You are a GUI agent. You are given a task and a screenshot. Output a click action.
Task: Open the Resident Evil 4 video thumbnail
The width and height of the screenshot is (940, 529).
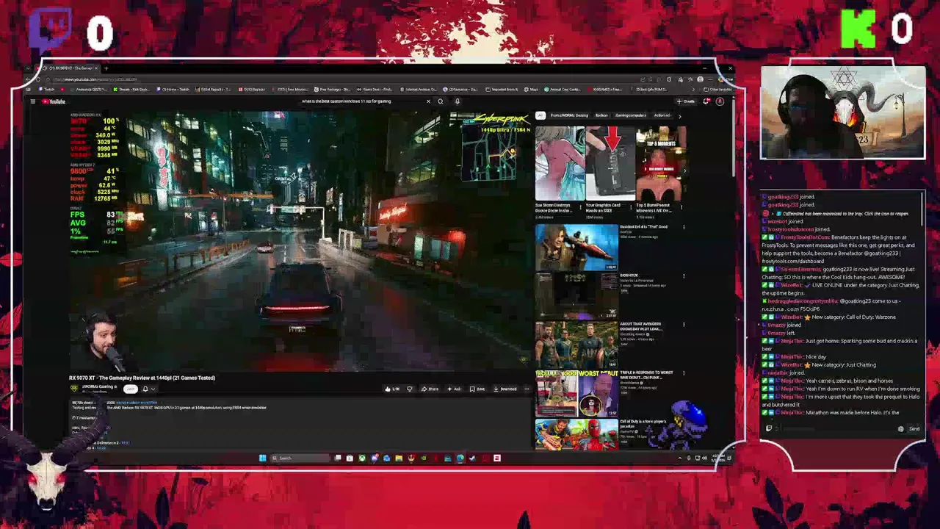coord(576,248)
